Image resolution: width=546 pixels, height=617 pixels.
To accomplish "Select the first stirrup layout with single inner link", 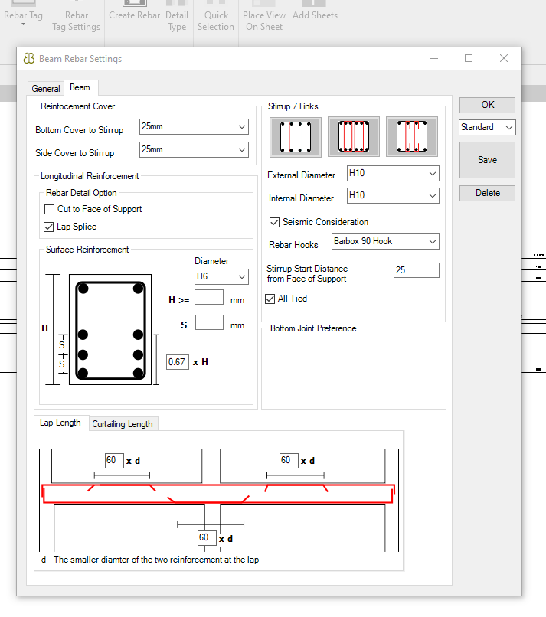I will pos(296,137).
